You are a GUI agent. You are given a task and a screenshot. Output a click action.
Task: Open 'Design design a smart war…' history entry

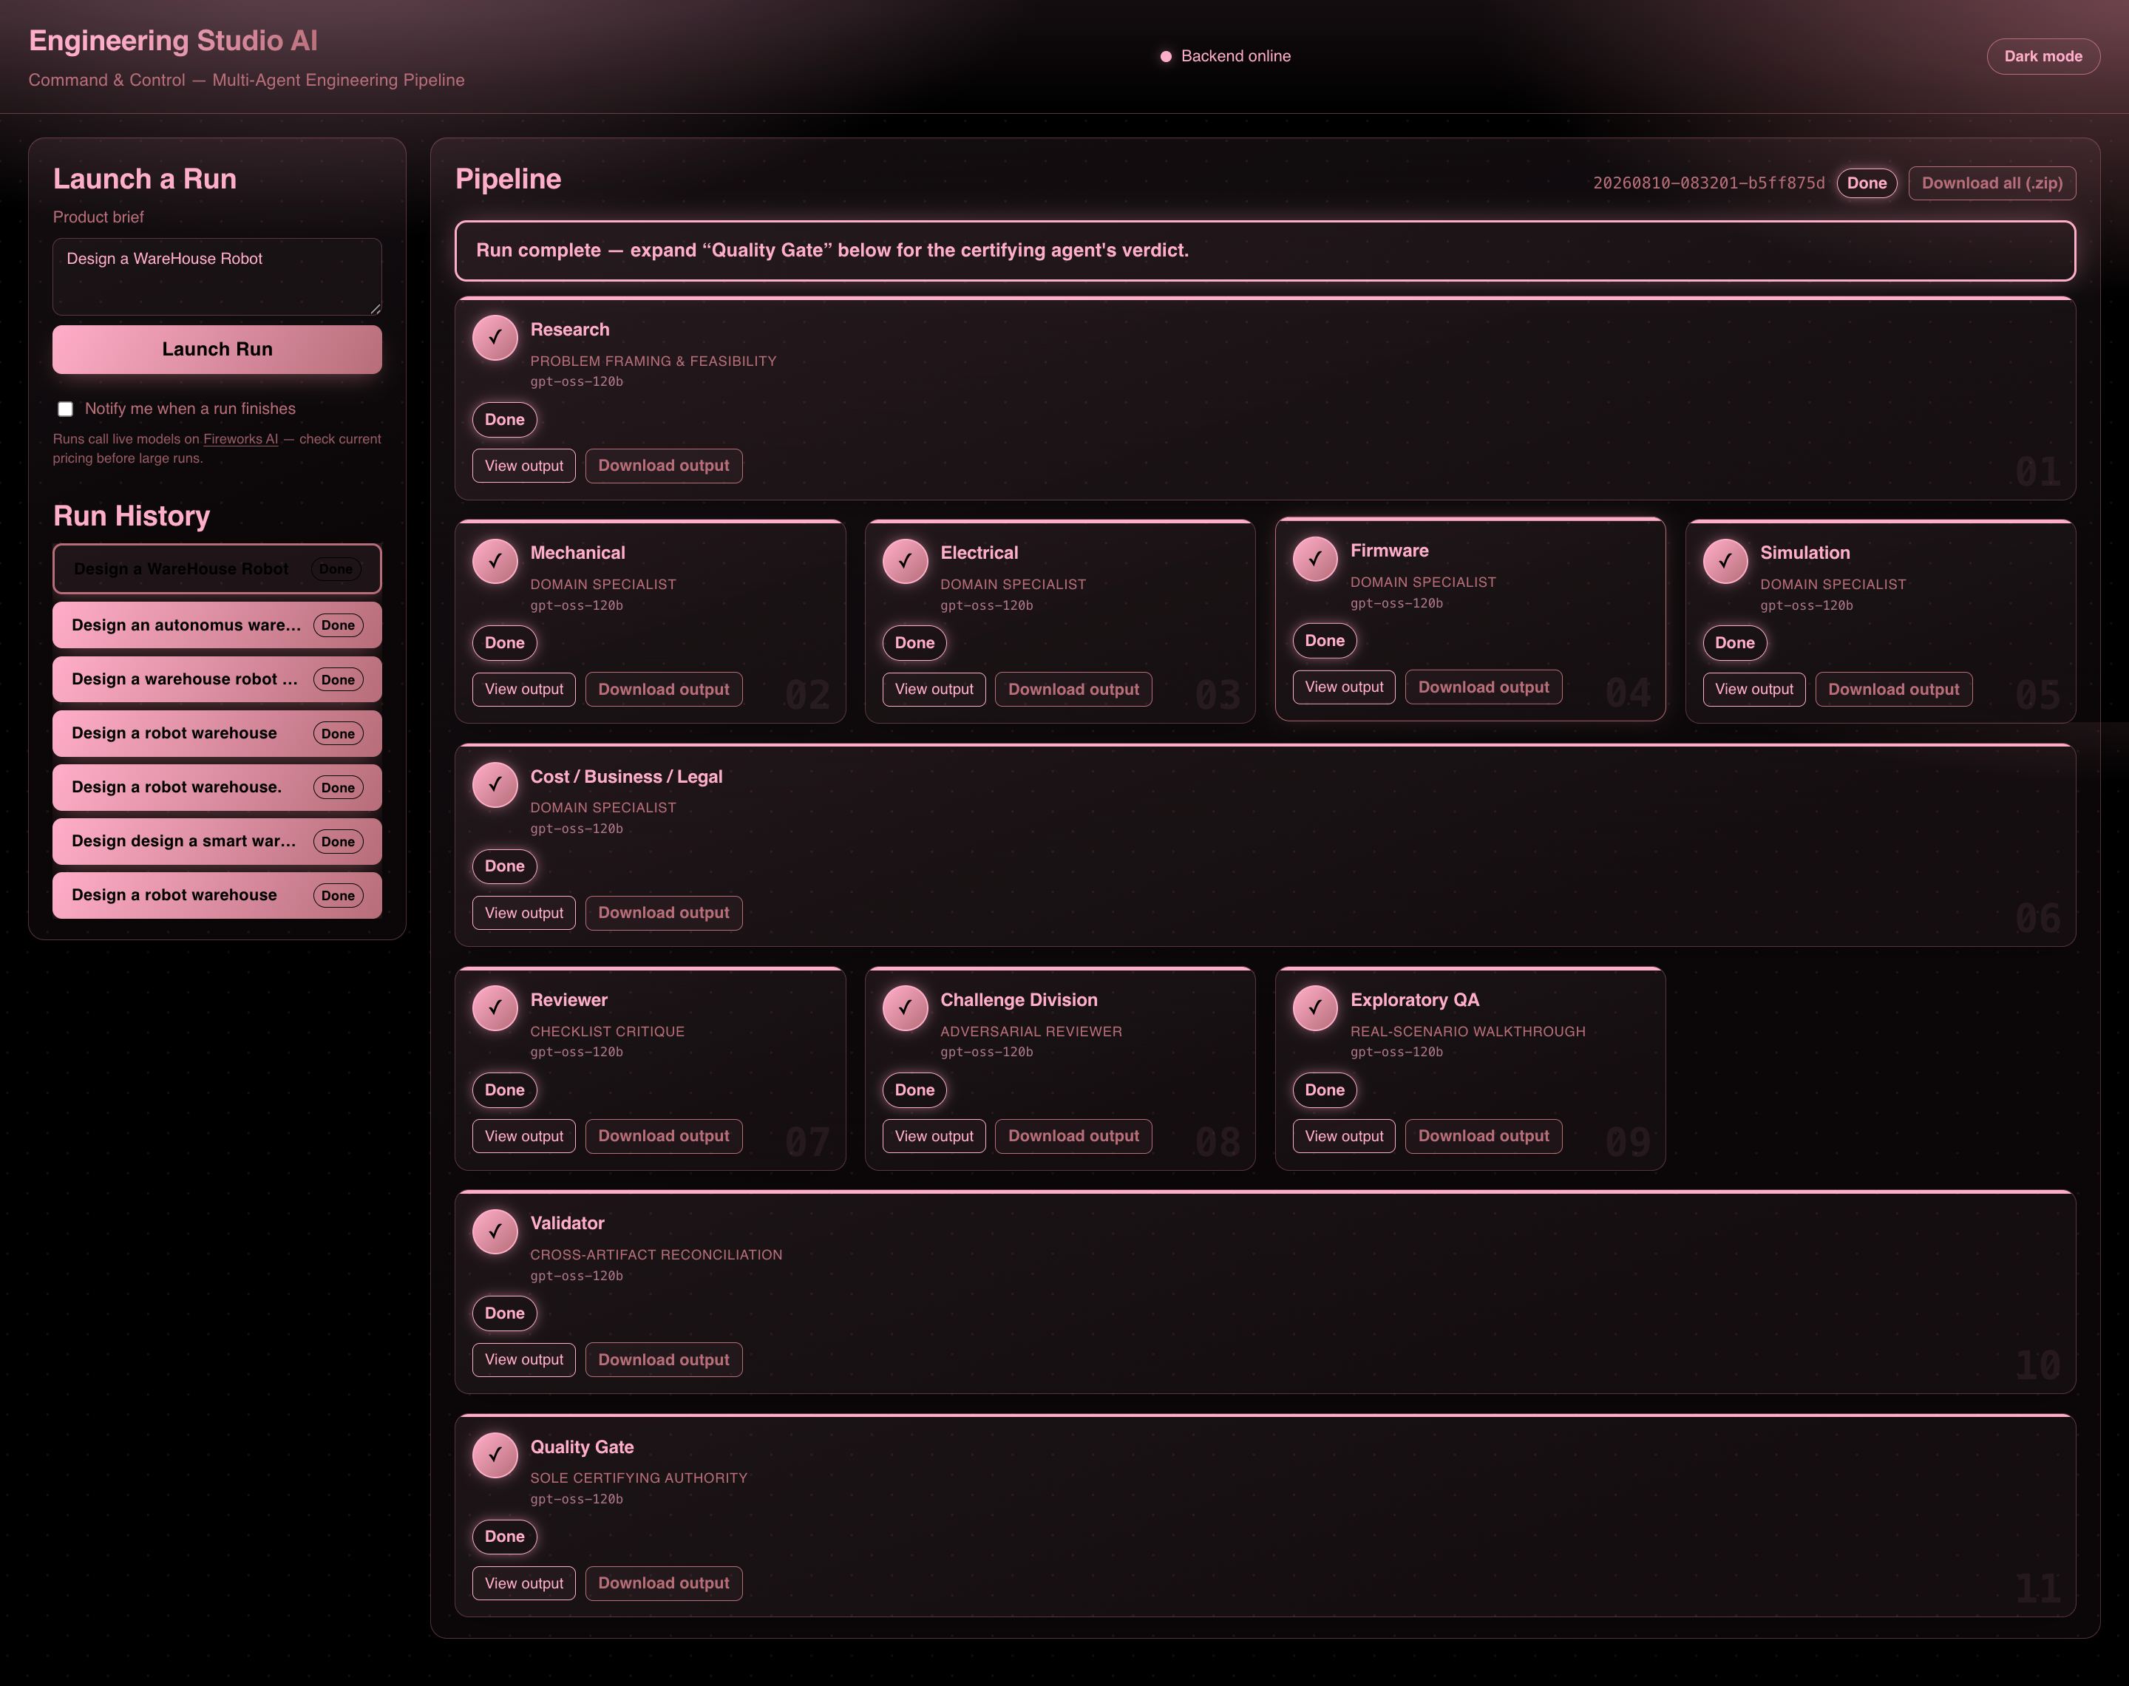coord(217,841)
